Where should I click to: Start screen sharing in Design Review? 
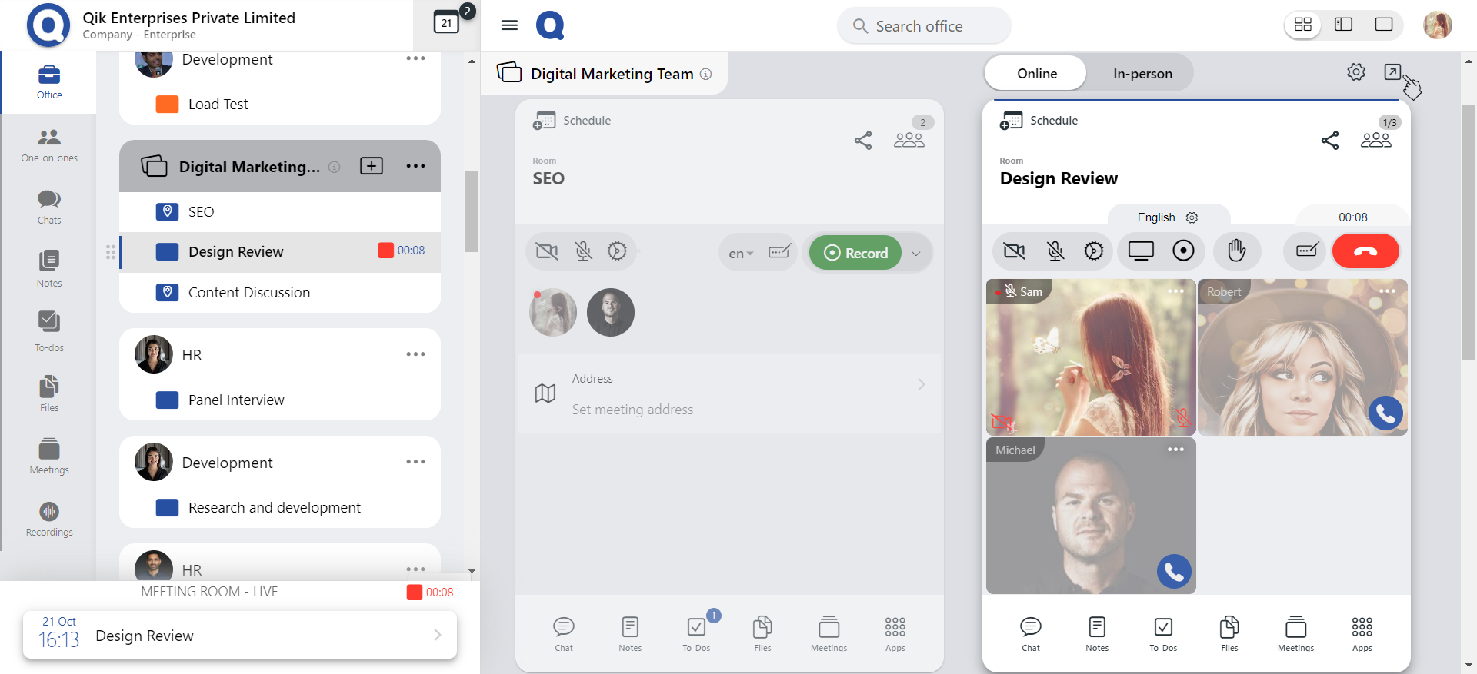coord(1141,251)
